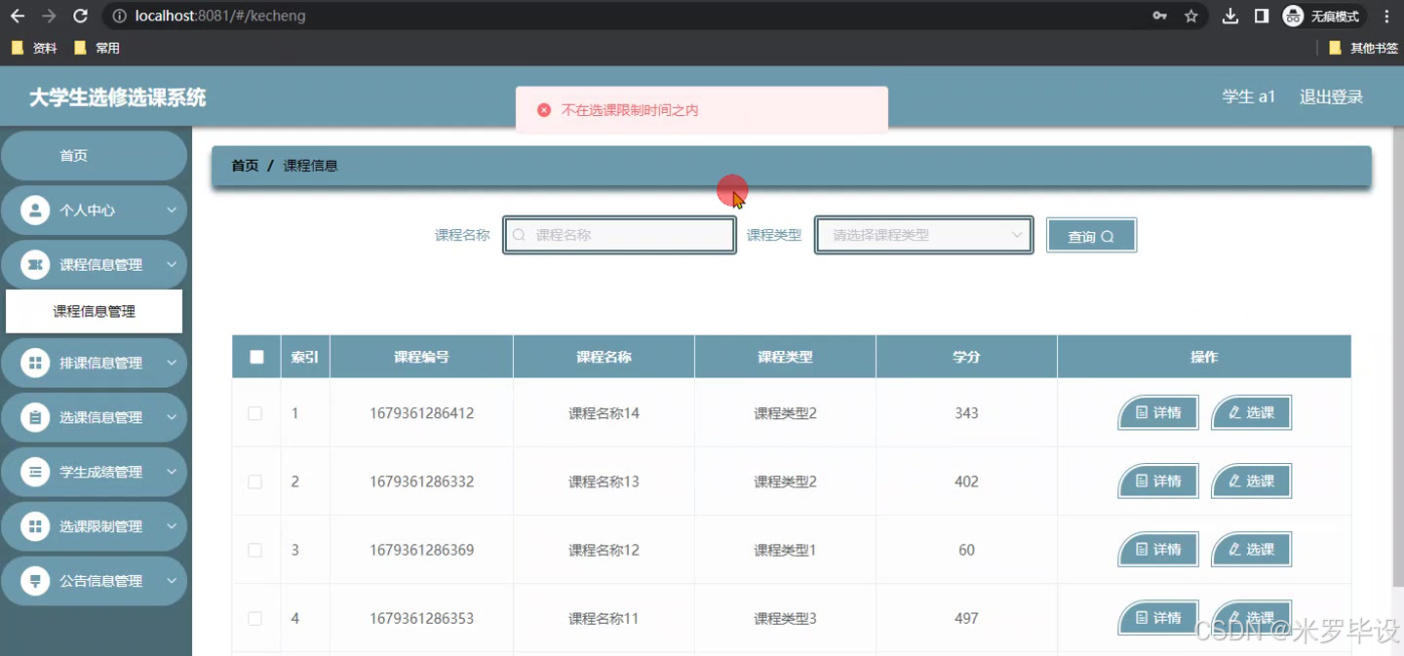Click the 选课信息管理 clipboard icon
Image resolution: width=1404 pixels, height=656 pixels.
click(35, 417)
